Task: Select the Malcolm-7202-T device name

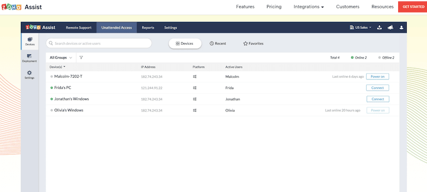Action: 68,76
